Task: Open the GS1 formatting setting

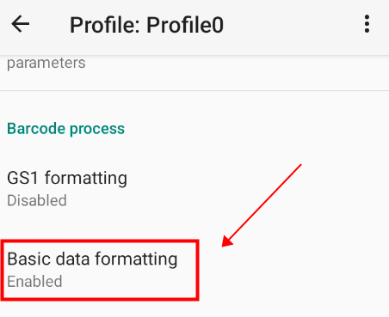Action: tap(194, 188)
